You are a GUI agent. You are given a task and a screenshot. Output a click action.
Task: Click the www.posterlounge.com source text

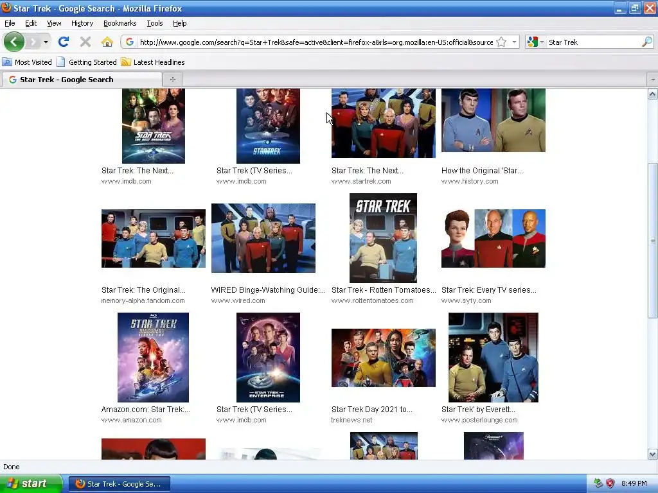pyautogui.click(x=479, y=420)
